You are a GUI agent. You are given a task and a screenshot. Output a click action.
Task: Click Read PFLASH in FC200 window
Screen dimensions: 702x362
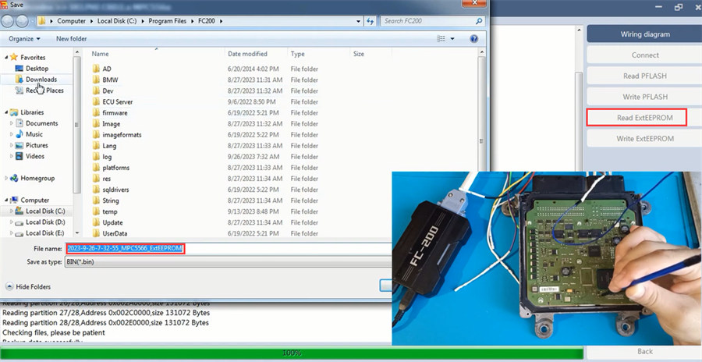tap(645, 76)
